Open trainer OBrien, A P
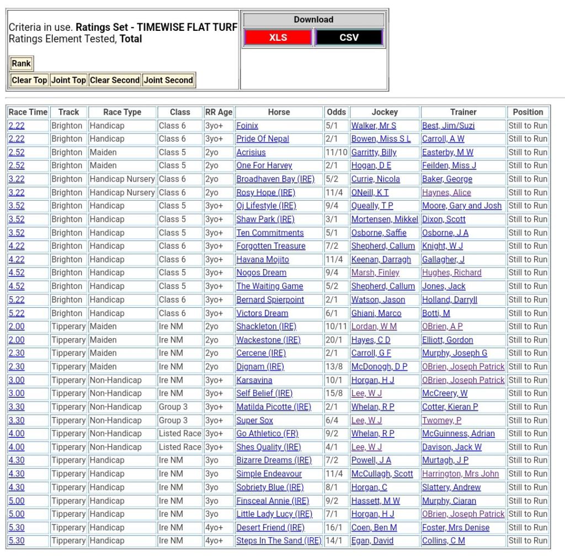565x556 pixels. tap(443, 327)
